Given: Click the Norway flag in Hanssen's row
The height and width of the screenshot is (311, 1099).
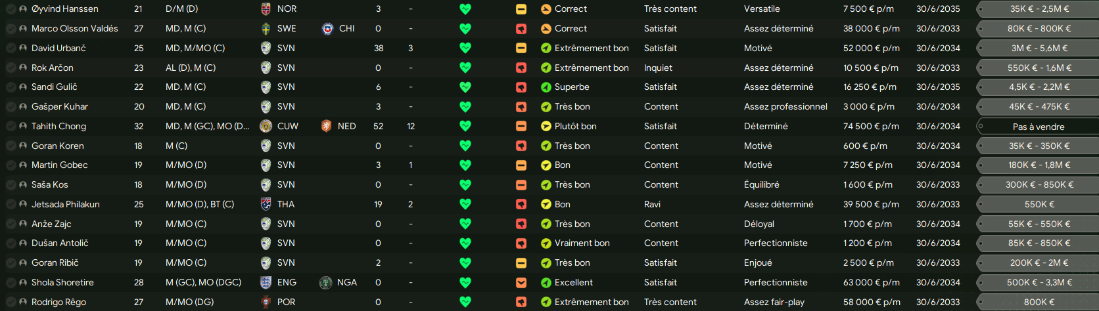Looking at the screenshot, I should pyautogui.click(x=266, y=9).
